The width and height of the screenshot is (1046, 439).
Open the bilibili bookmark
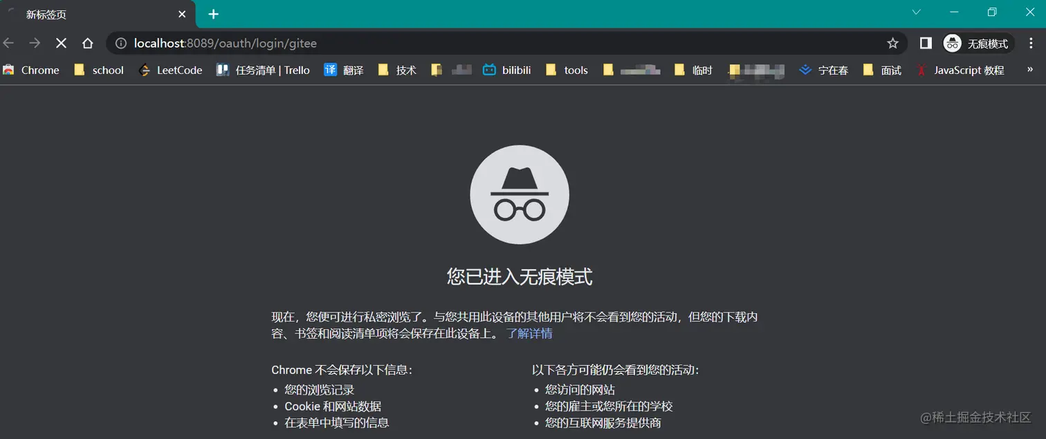point(506,70)
